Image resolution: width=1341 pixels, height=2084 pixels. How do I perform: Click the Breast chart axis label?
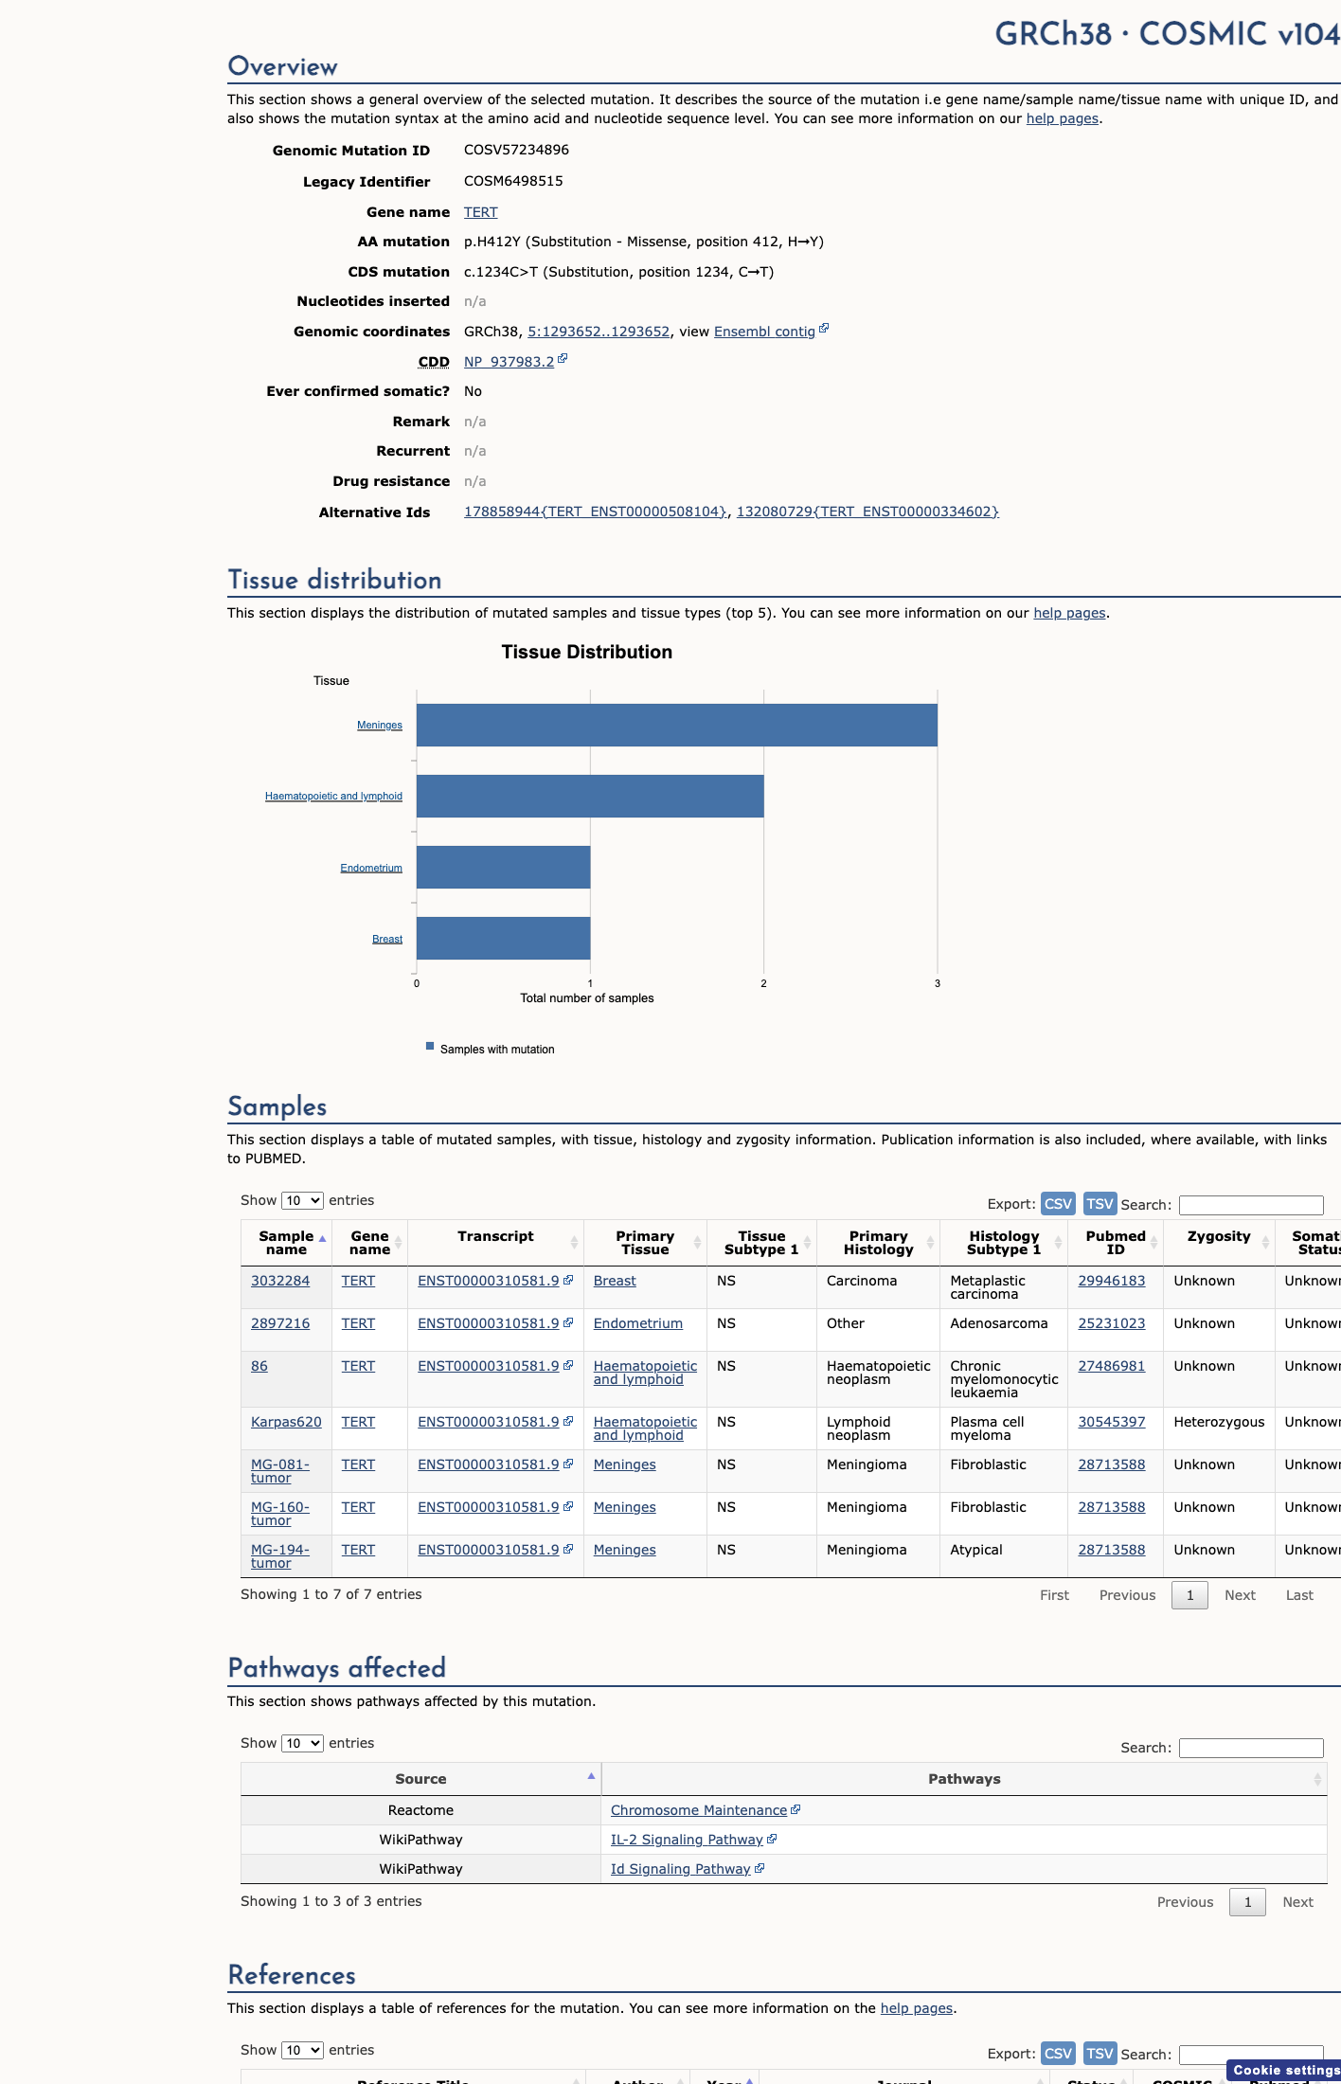pos(387,939)
